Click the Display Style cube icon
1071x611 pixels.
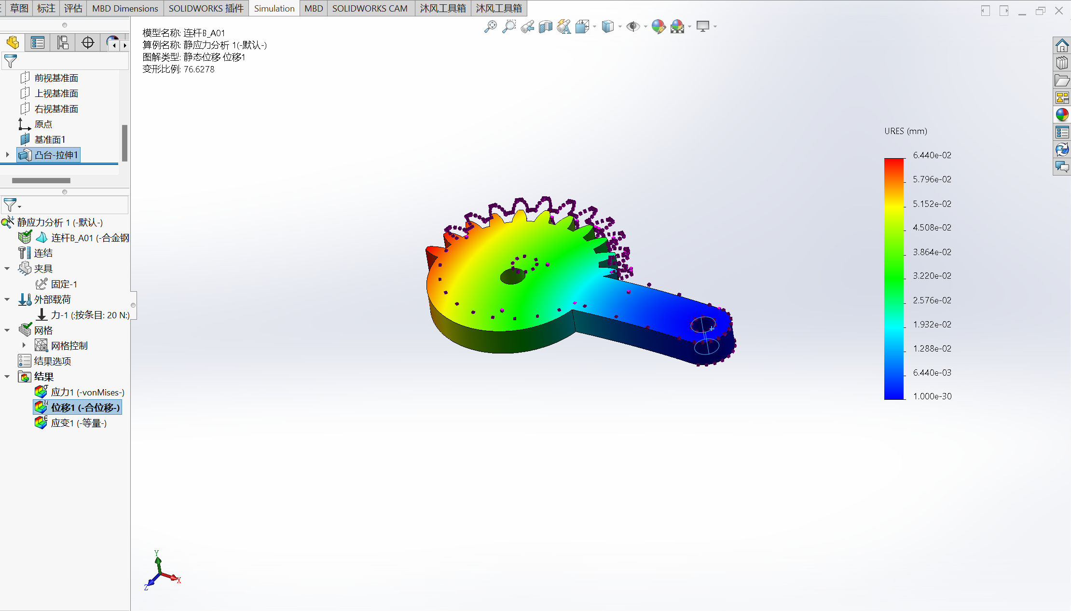[x=608, y=27]
